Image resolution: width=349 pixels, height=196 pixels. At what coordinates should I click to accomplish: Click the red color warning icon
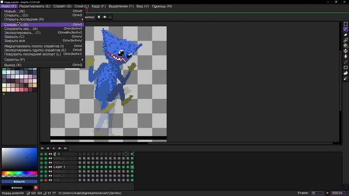pyautogui.click(x=35, y=188)
